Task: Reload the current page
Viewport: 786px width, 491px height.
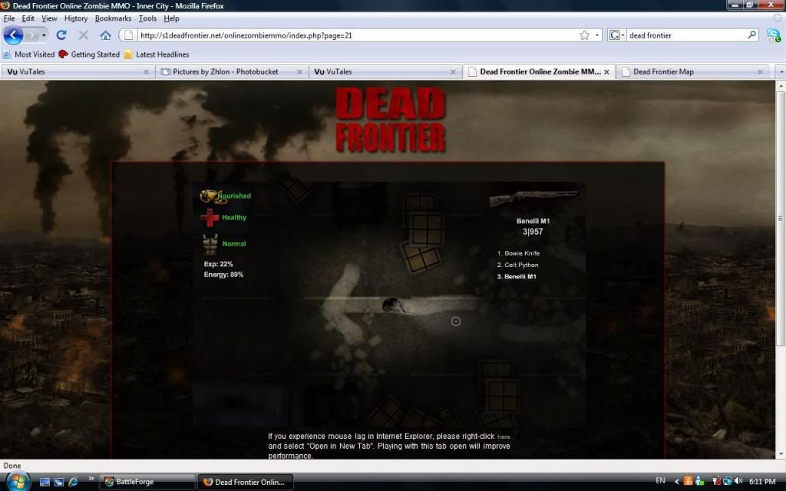Action: [61, 35]
